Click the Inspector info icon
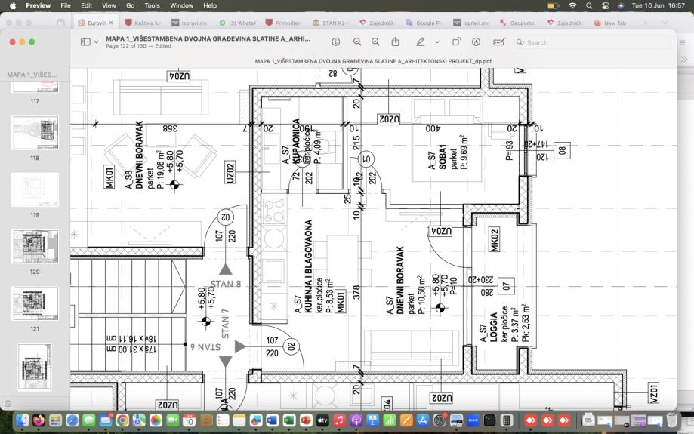Viewport: 694px width, 434px height. 336,42
